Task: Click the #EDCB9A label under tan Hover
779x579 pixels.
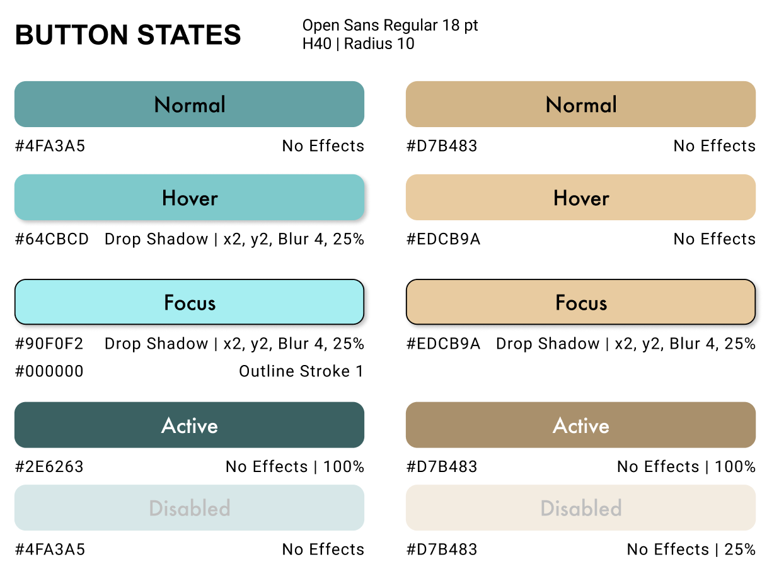Action: [x=444, y=239]
